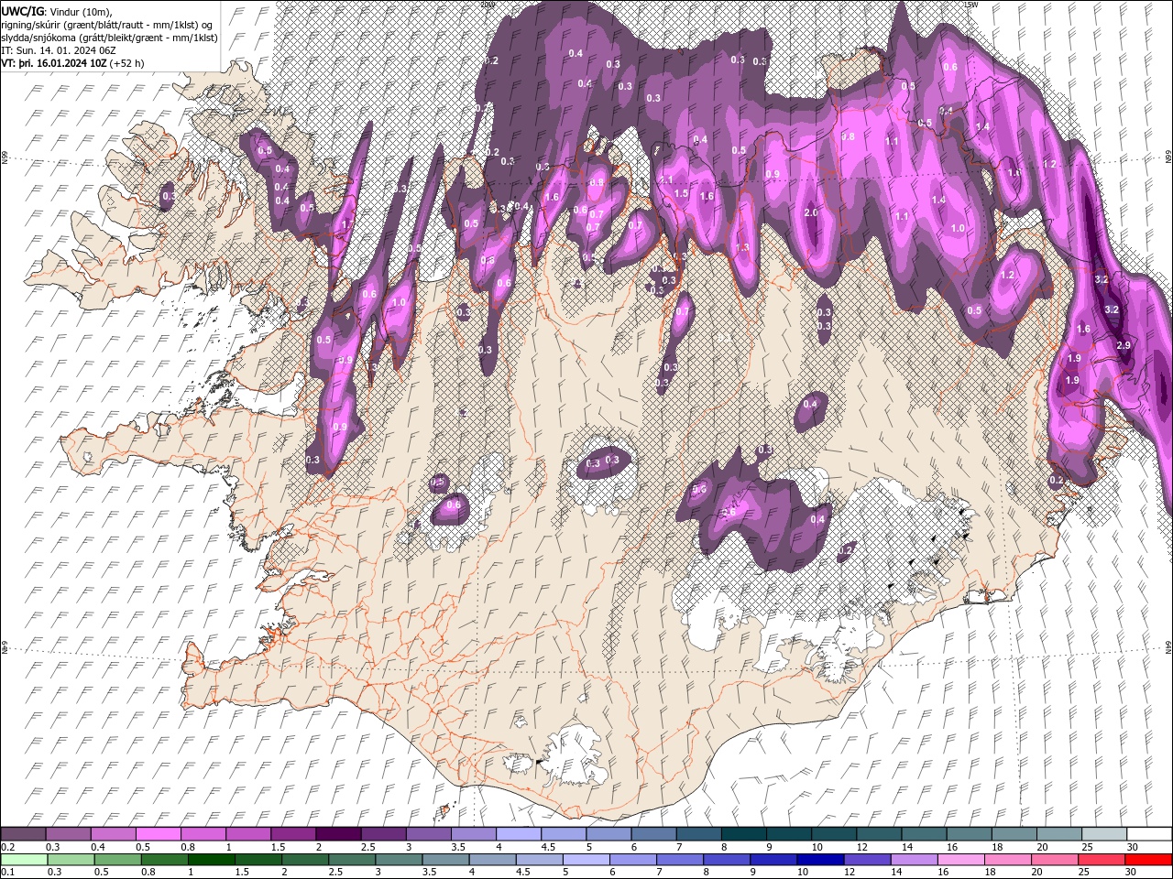This screenshot has height=879, width=1173.
Task: Click the upper legend swatch labeled 12
Action: click(x=878, y=834)
